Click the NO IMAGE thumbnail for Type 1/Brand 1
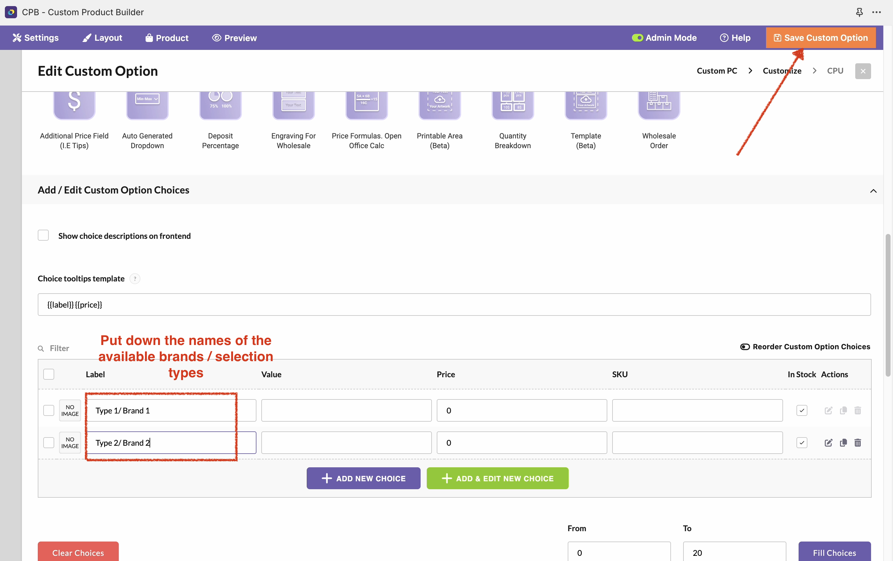Image resolution: width=893 pixels, height=561 pixels. [x=70, y=411]
